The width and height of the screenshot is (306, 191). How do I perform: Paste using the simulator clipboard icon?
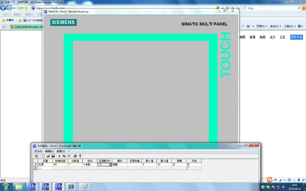(x=69, y=156)
